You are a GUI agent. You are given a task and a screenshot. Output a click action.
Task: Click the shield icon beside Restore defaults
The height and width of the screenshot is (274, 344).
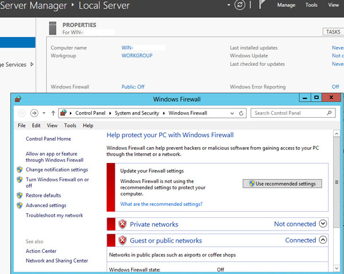(19, 196)
